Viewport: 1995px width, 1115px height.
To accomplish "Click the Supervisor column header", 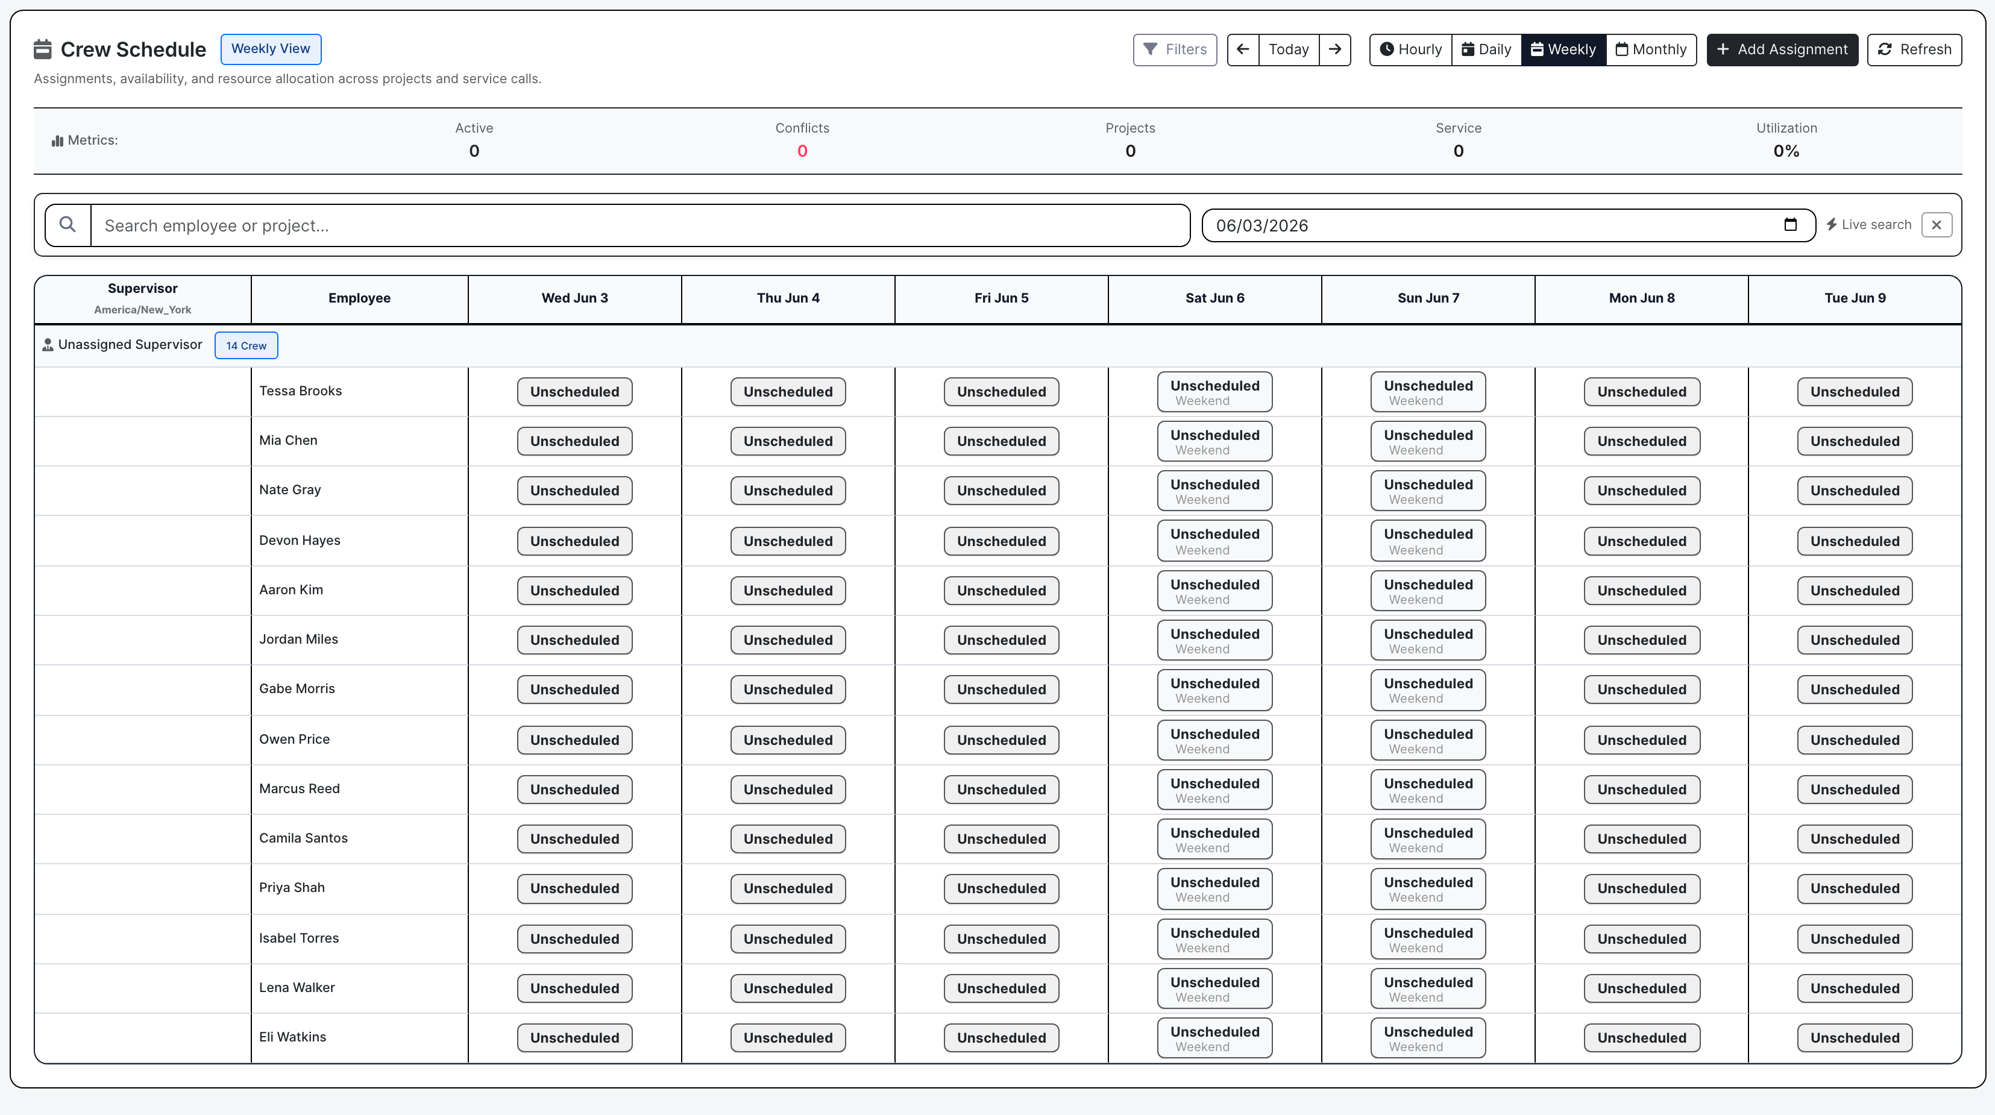I will [x=142, y=299].
